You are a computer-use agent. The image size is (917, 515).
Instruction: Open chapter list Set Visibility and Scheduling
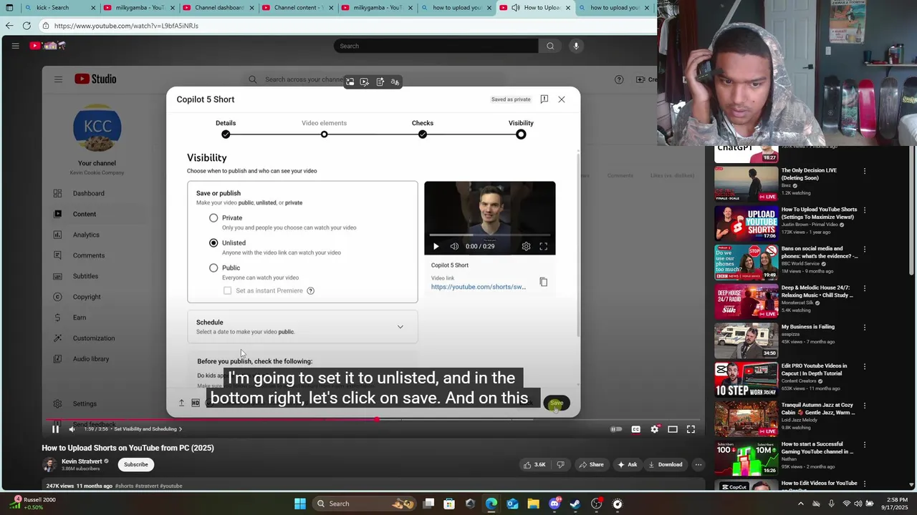coord(148,429)
